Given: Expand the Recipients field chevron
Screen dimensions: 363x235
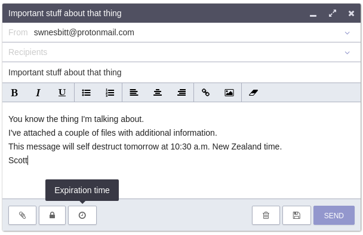Looking at the screenshot, I should point(347,53).
